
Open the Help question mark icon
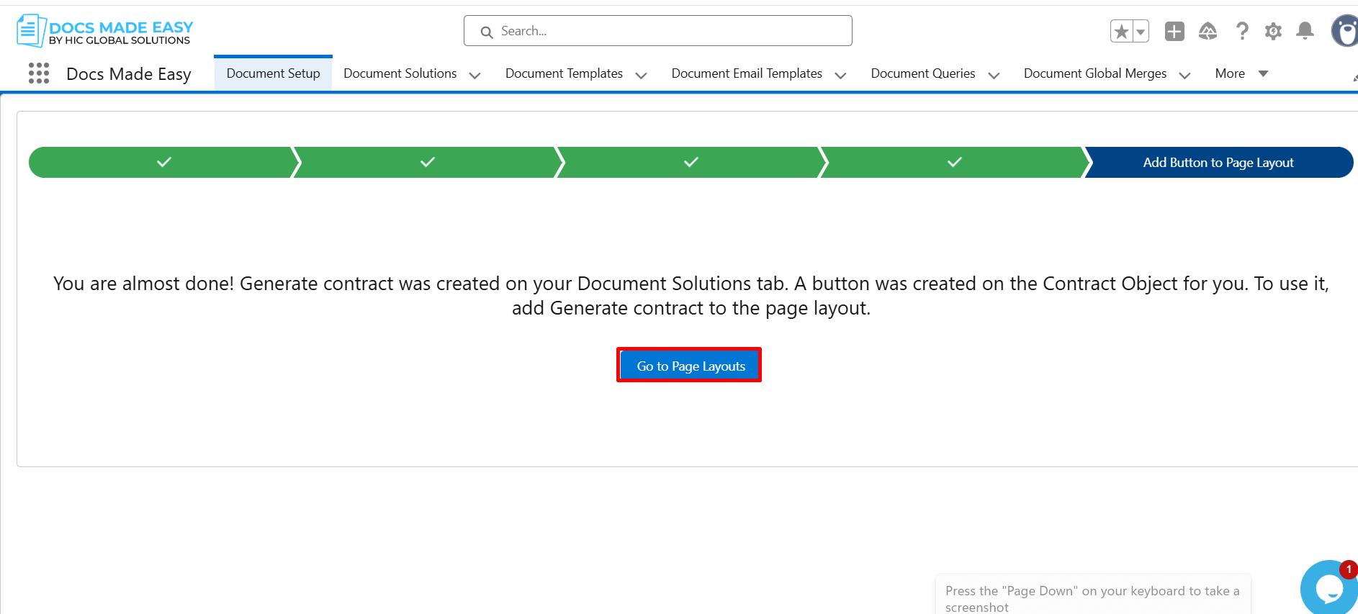point(1241,32)
